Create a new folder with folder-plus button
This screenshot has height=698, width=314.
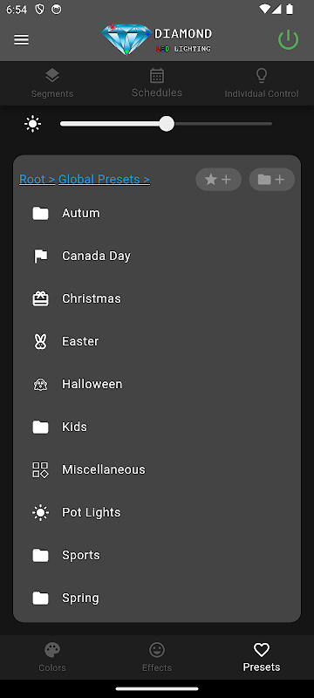tap(272, 180)
